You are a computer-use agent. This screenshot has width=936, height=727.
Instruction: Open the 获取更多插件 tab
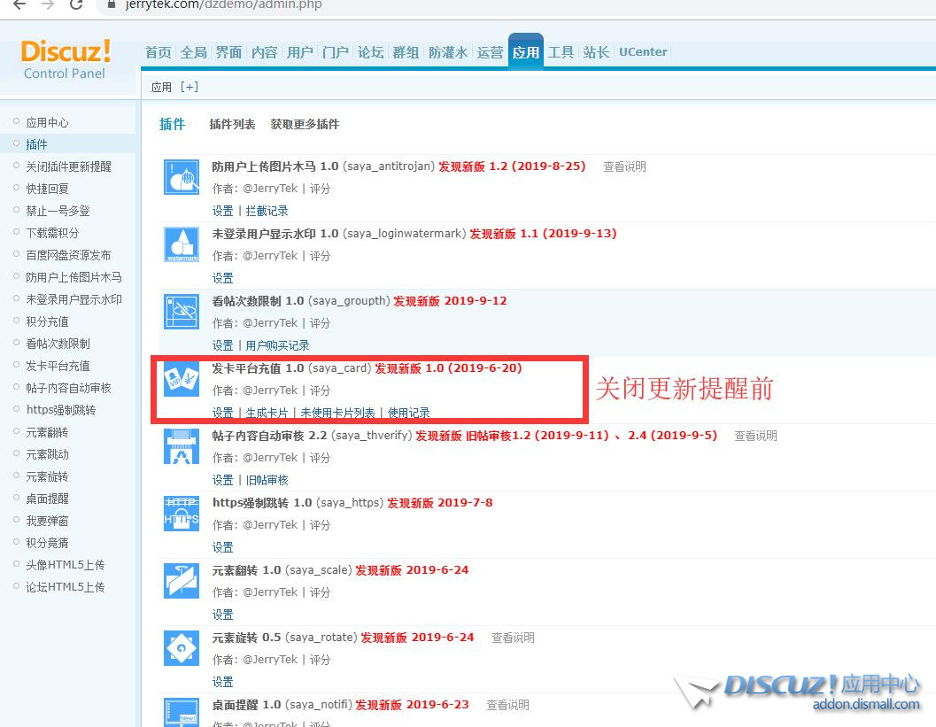305,124
